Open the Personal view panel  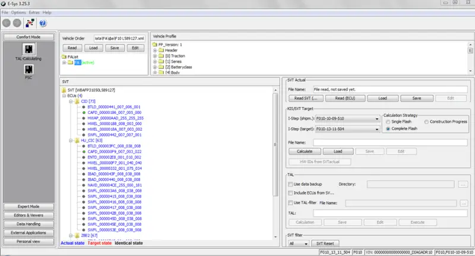click(x=28, y=242)
